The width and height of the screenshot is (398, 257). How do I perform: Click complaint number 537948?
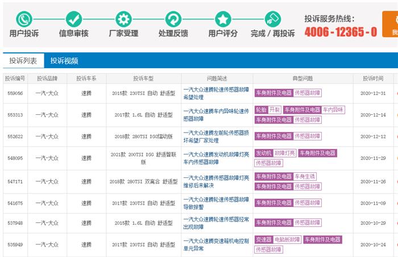tap(15, 223)
